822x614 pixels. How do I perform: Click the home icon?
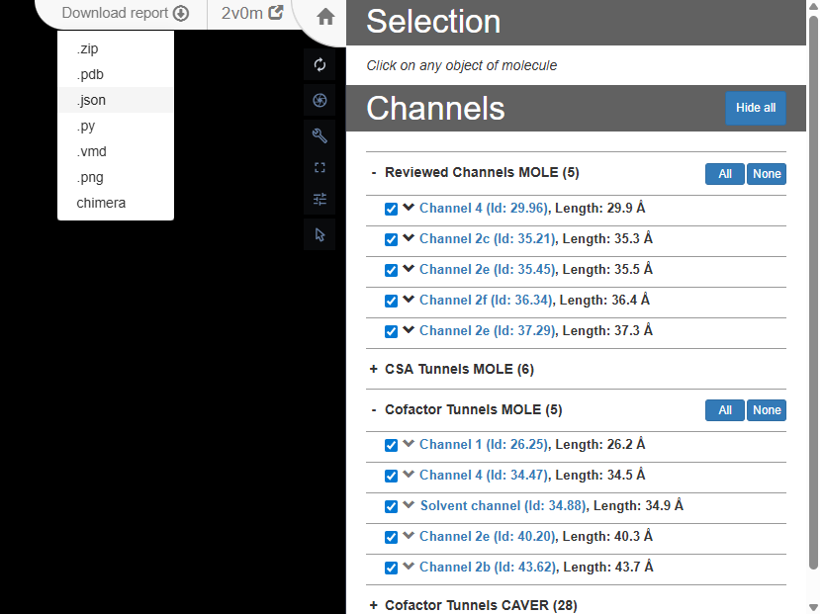[x=325, y=17]
